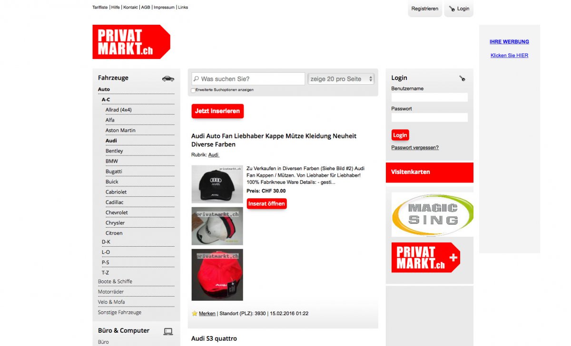Click the Inserat öffnen button

coord(267,204)
